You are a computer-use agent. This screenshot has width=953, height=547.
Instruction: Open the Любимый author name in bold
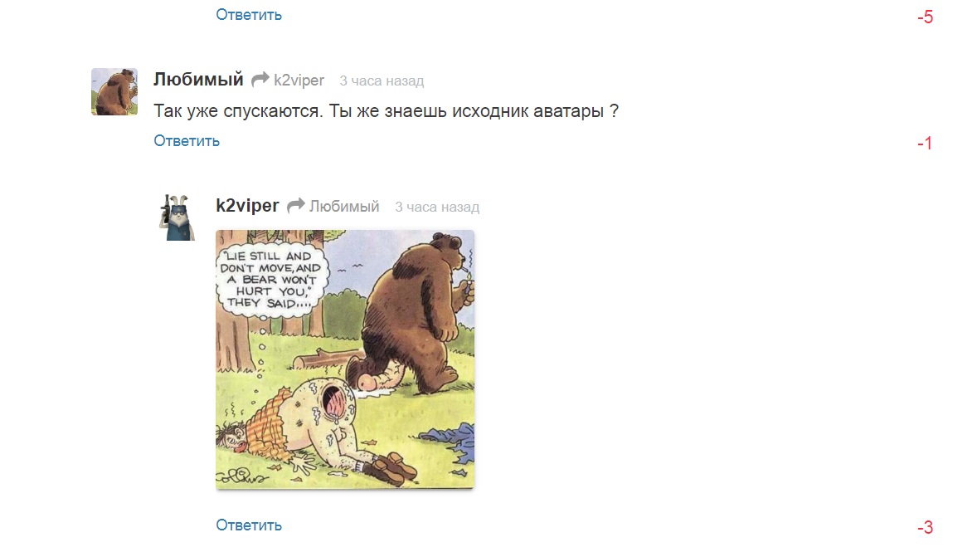[x=198, y=79]
